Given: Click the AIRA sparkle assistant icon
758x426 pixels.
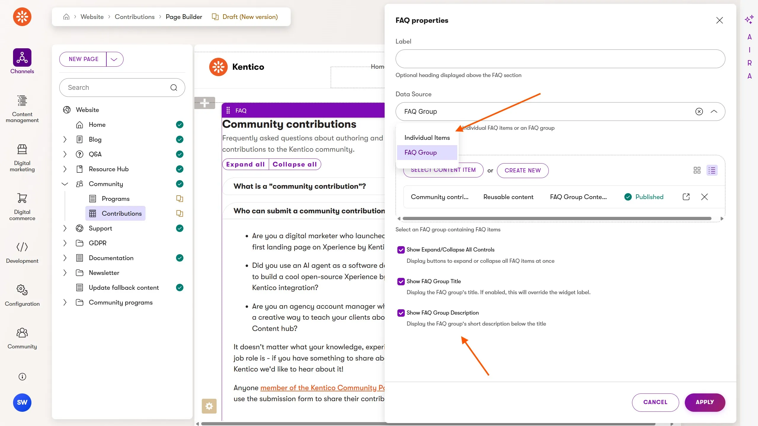Looking at the screenshot, I should (x=749, y=20).
